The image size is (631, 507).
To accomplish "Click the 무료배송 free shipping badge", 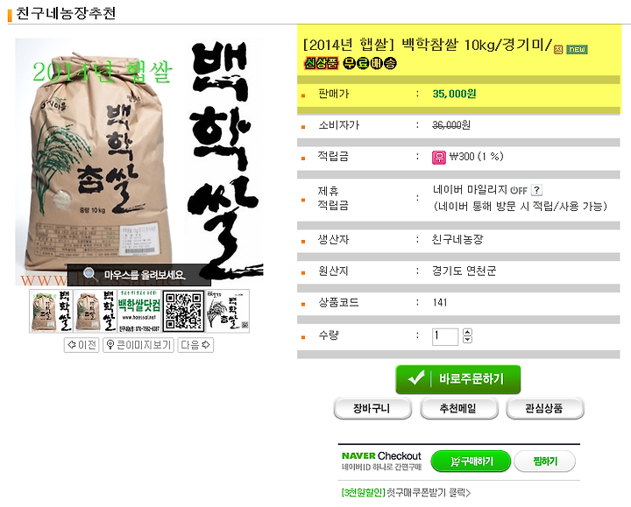I will click(x=370, y=63).
